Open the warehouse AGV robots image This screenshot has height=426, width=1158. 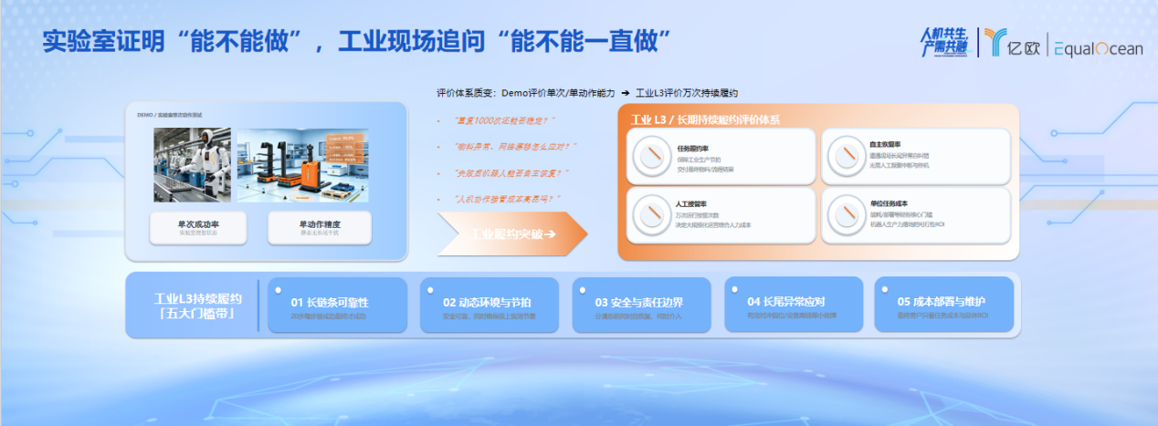coord(305,164)
